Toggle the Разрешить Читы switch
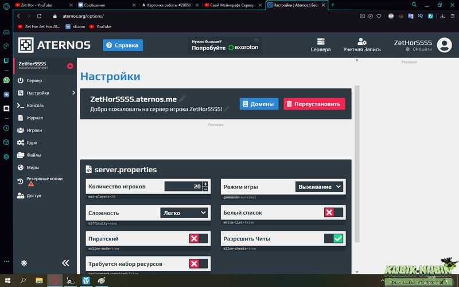 point(334,238)
